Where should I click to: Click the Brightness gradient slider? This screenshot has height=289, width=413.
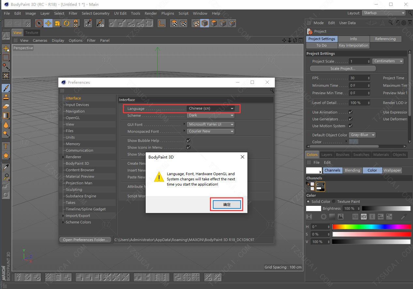click(x=386, y=208)
